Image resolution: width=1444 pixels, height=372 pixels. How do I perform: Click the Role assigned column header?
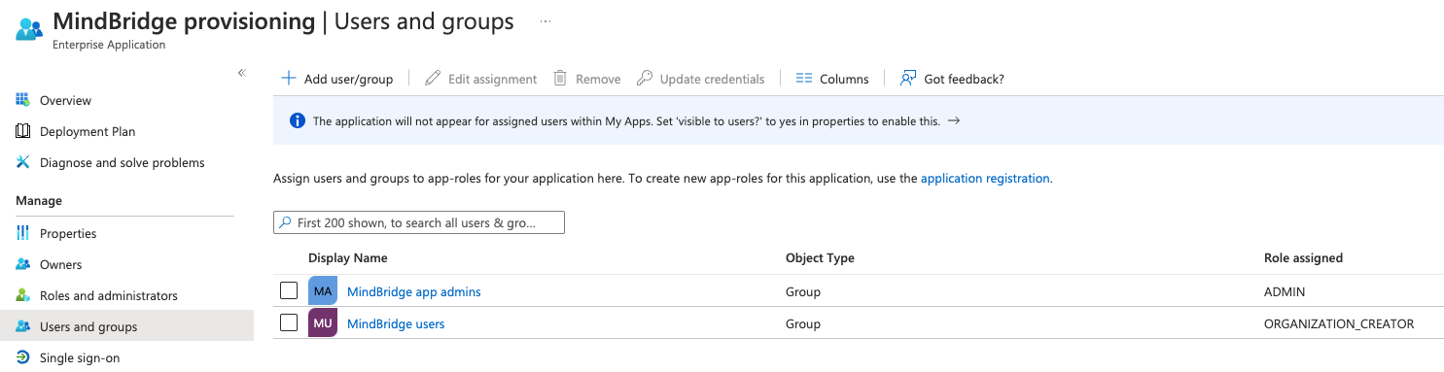pyautogui.click(x=1303, y=258)
